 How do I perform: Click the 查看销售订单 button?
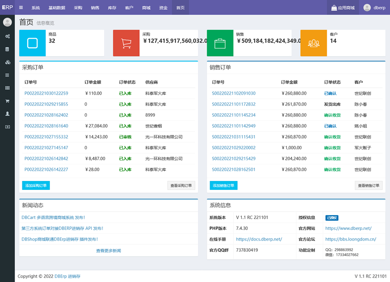point(369,185)
